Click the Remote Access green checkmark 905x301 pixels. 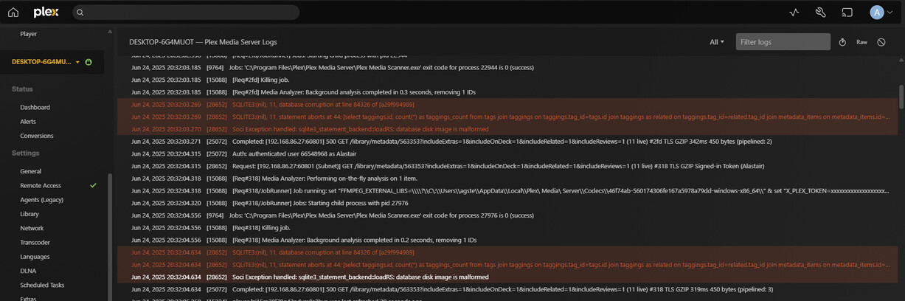coord(93,185)
